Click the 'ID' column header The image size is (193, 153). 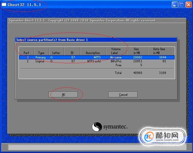click(x=72, y=51)
